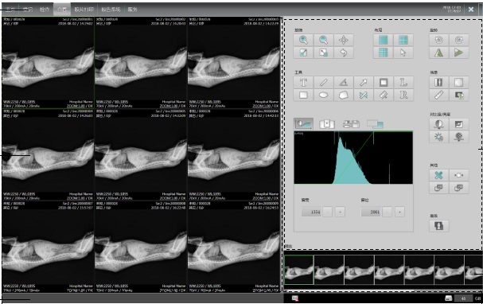Viewport: 483px width, 304px height.
Task: Switch to single image layout
Action: pos(384,40)
